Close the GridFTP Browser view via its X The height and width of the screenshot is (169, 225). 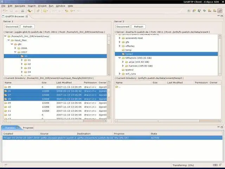(27, 17)
